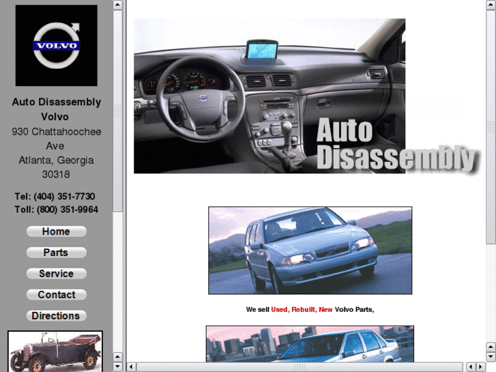Click main frame scrollbar up arrow at top

[x=491, y=5]
